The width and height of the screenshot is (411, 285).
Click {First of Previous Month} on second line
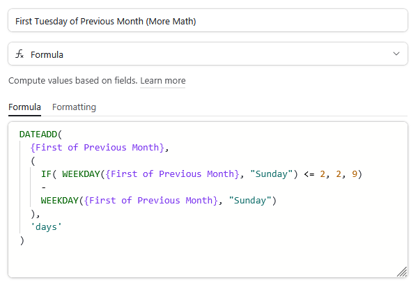pos(98,148)
